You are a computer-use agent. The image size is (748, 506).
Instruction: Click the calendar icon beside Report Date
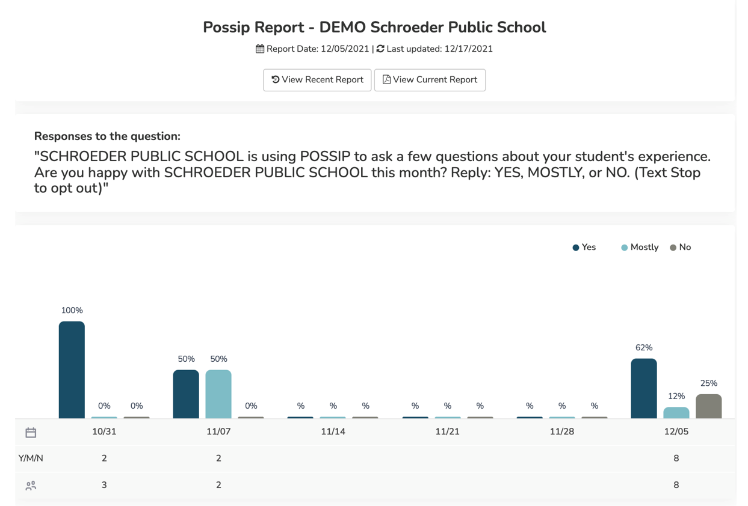[x=259, y=49]
